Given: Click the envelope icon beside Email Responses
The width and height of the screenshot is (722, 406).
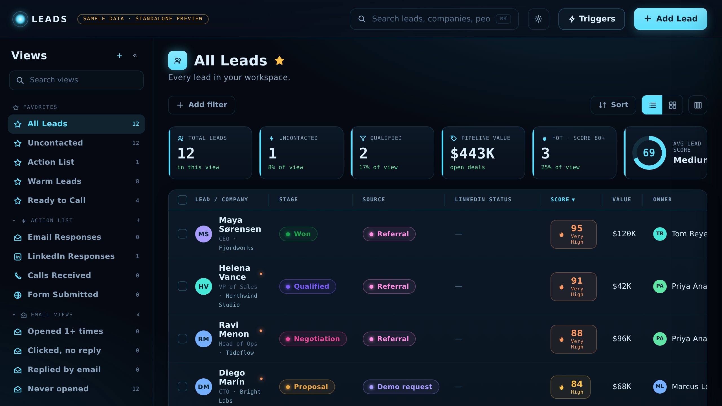Looking at the screenshot, I should [18, 237].
